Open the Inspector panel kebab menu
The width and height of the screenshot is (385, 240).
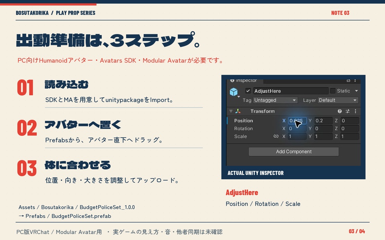tap(355, 80)
